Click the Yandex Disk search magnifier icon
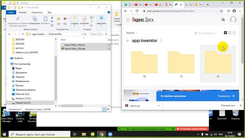Screen dimensions: 245x138 pyautogui.click(x=223, y=20)
